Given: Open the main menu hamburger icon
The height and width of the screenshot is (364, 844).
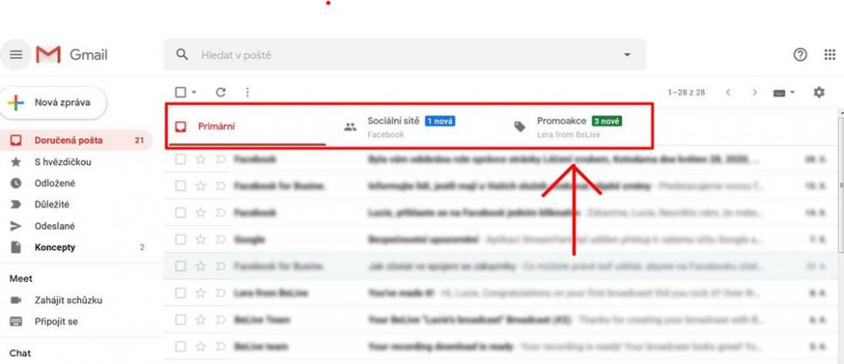Looking at the screenshot, I should point(17,55).
